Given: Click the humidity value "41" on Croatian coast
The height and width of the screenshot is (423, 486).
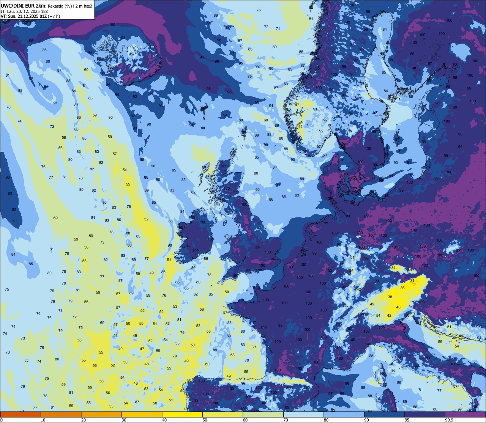Looking at the screenshot, I should click(430, 324).
